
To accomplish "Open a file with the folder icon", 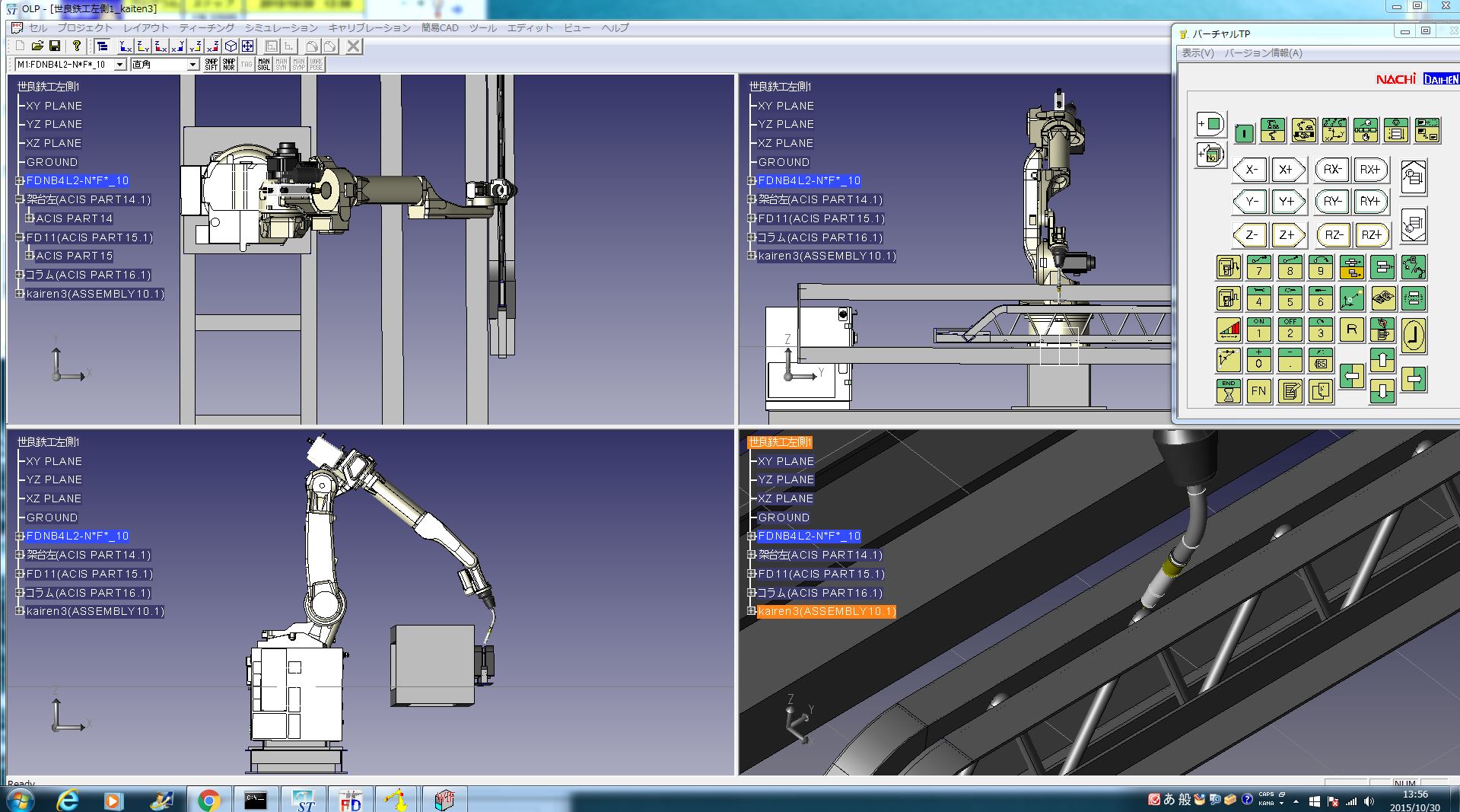I will 37,46.
